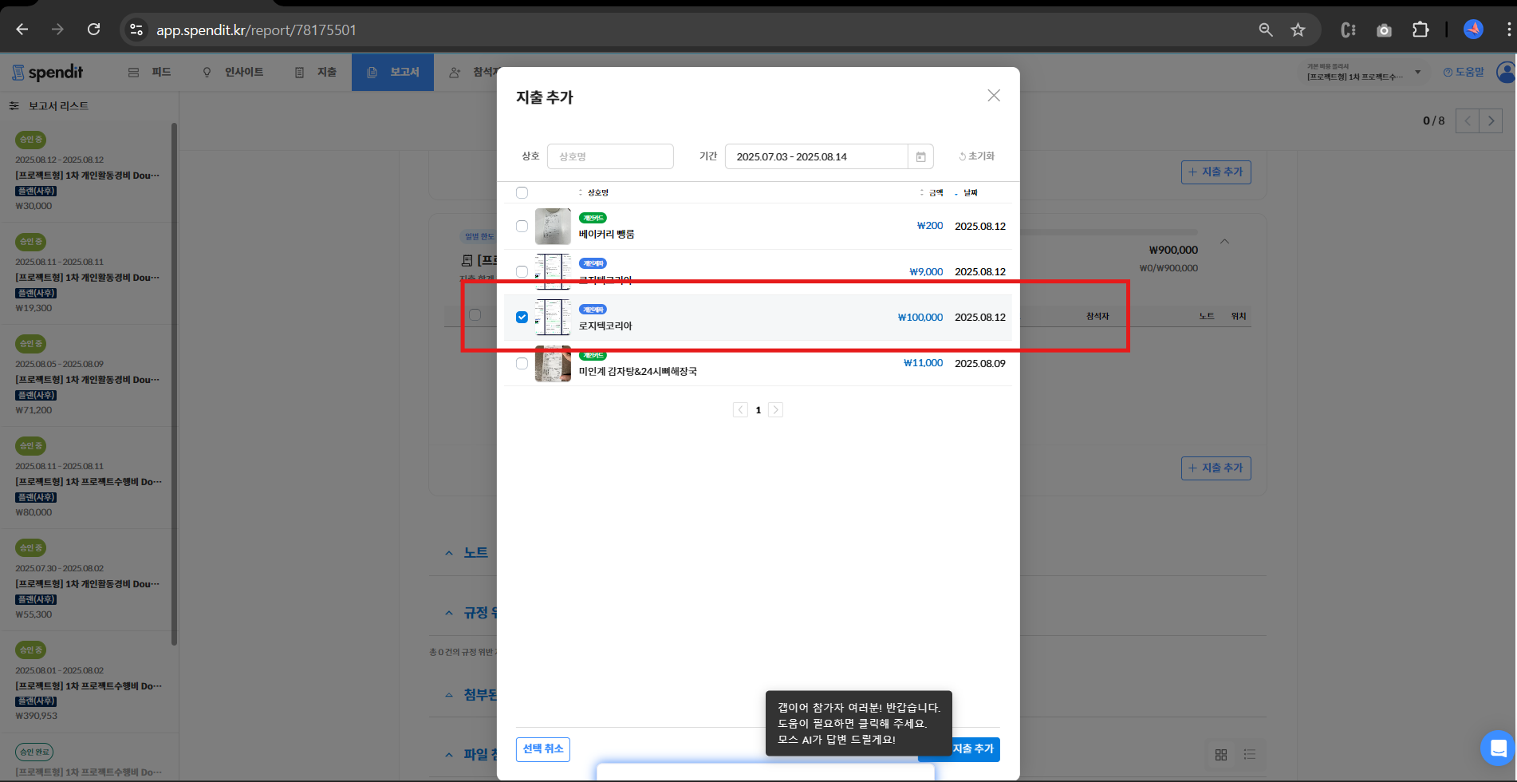1517x782 pixels.
Task: Open the 피드 tab
Action: [x=150, y=72]
